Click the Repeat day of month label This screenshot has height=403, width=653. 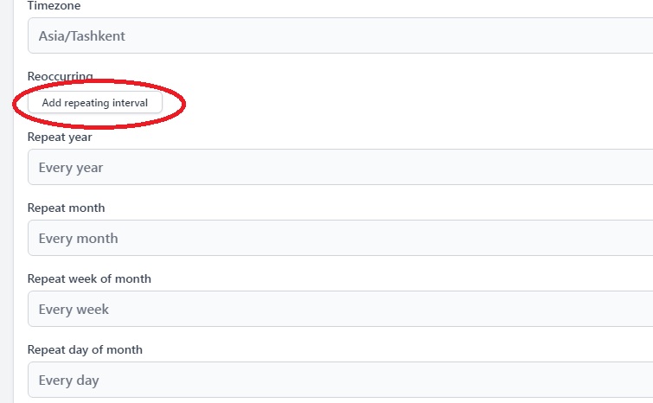(85, 349)
